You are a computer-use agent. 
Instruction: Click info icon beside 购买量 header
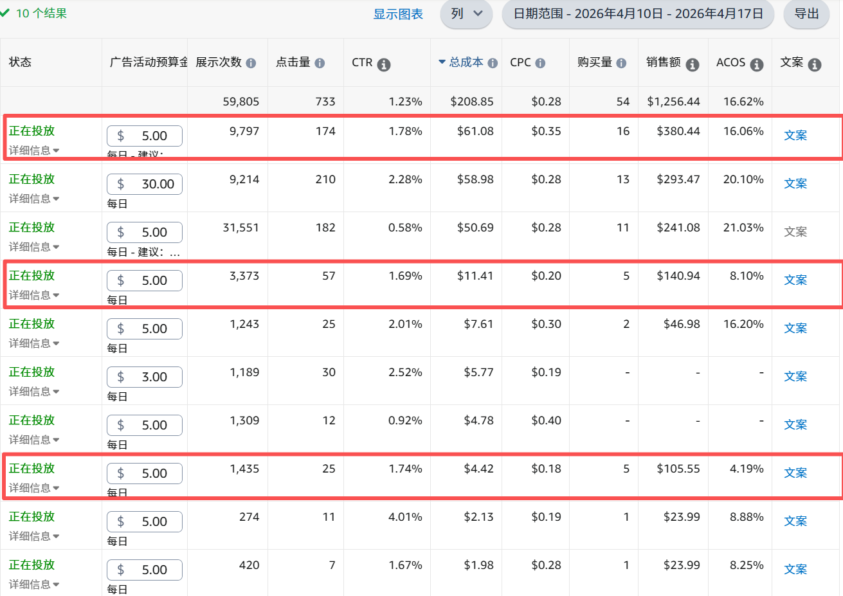coord(621,63)
